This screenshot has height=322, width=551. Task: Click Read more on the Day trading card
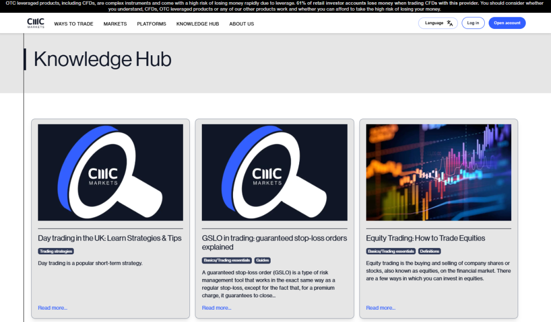pos(53,308)
